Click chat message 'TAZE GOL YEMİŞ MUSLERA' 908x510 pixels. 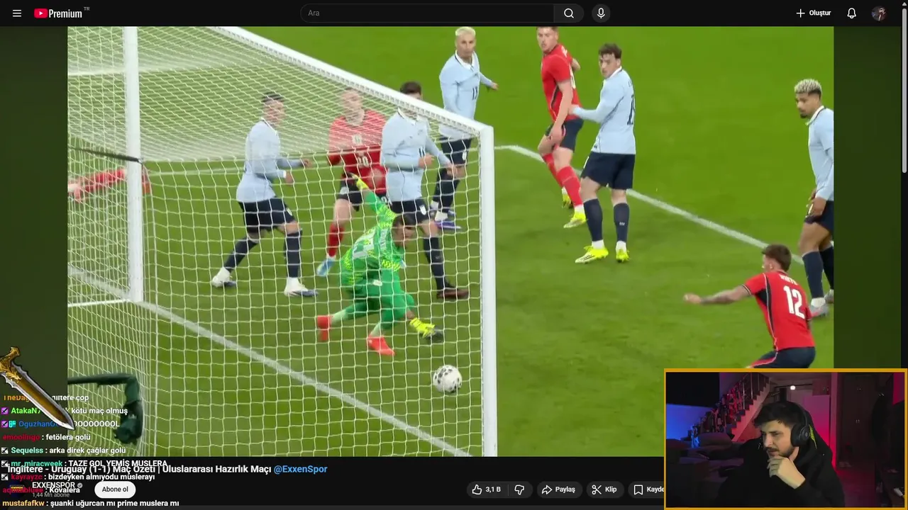pyautogui.click(x=118, y=463)
